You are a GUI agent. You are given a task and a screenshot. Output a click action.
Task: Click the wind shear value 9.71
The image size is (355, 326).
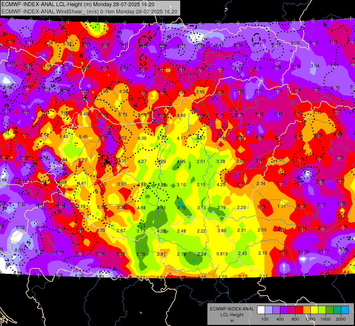[x=4, y=134]
